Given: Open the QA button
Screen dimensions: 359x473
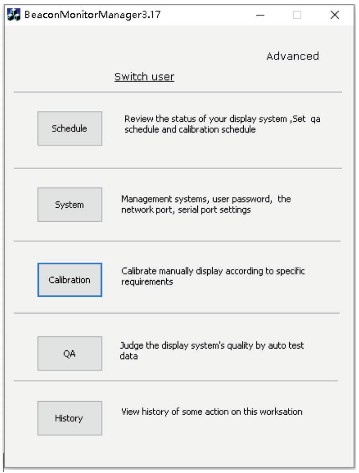Looking at the screenshot, I should 70,354.
